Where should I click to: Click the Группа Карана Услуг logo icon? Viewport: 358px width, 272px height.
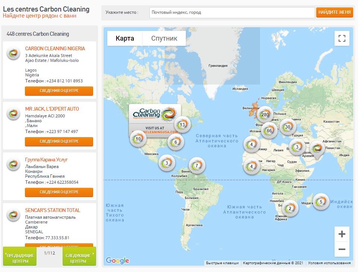point(13,164)
